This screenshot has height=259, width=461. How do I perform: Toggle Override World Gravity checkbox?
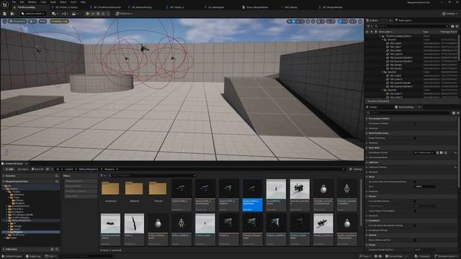[x=415, y=201]
